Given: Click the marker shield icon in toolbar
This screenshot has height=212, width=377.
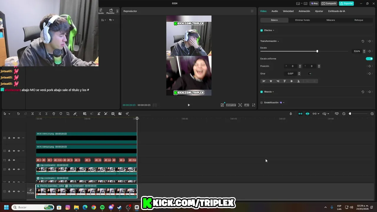Looking at the screenshot, I should 61,114.
